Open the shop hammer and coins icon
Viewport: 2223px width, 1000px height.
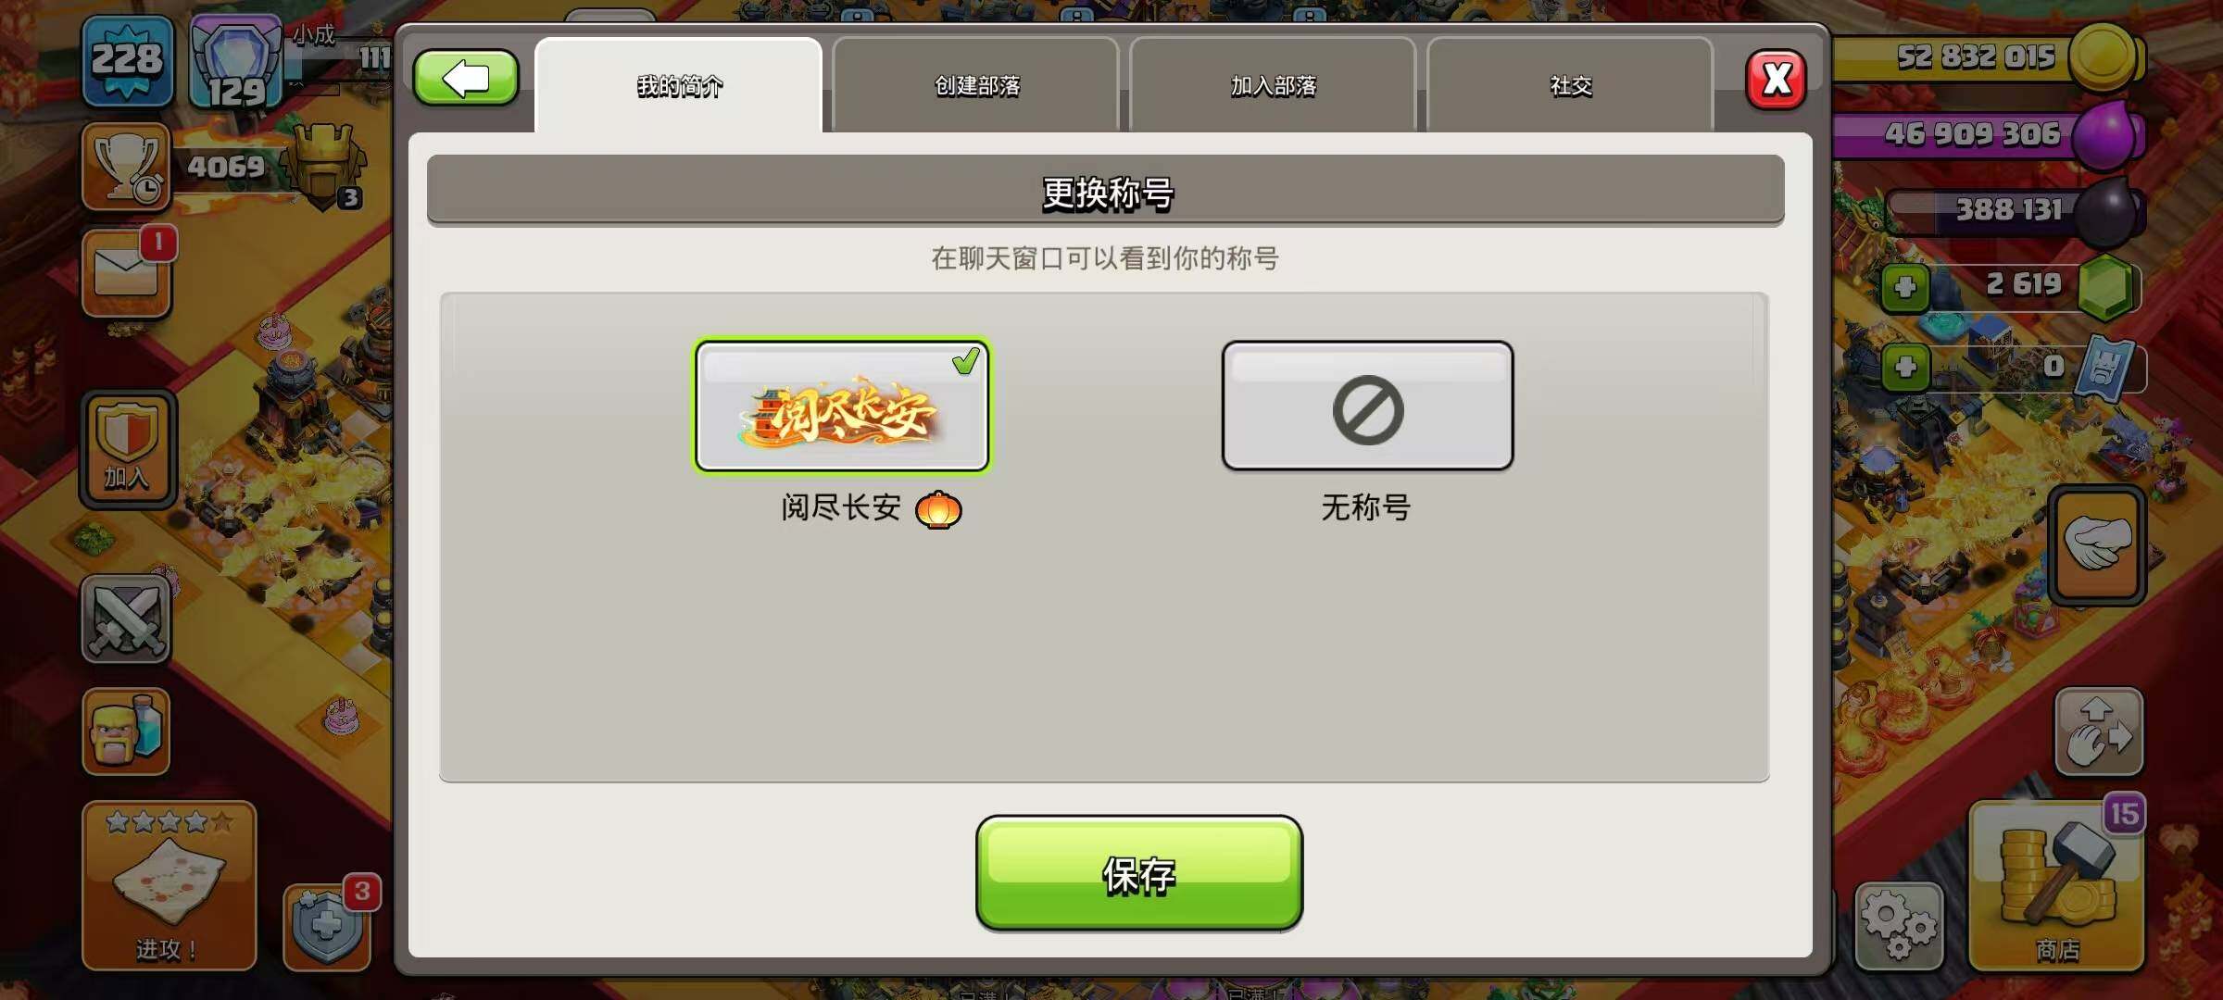2056,886
